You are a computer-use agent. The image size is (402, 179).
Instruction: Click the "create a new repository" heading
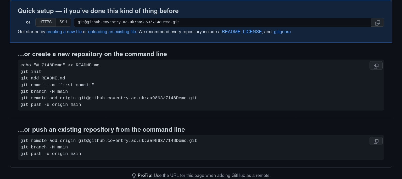point(92,54)
